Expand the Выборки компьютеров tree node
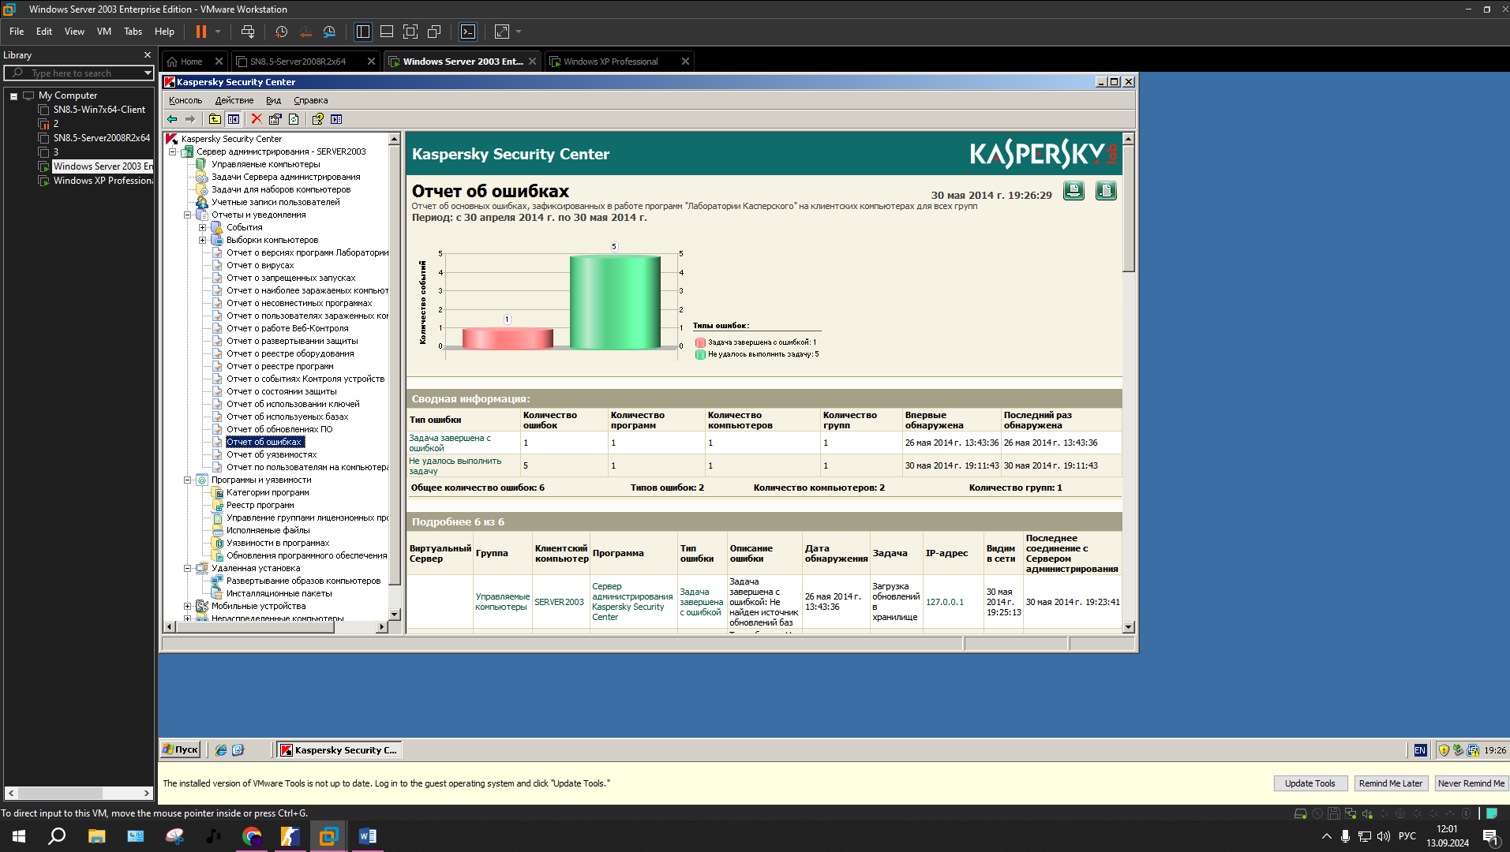Viewport: 1510px width, 852px height. coord(202,240)
